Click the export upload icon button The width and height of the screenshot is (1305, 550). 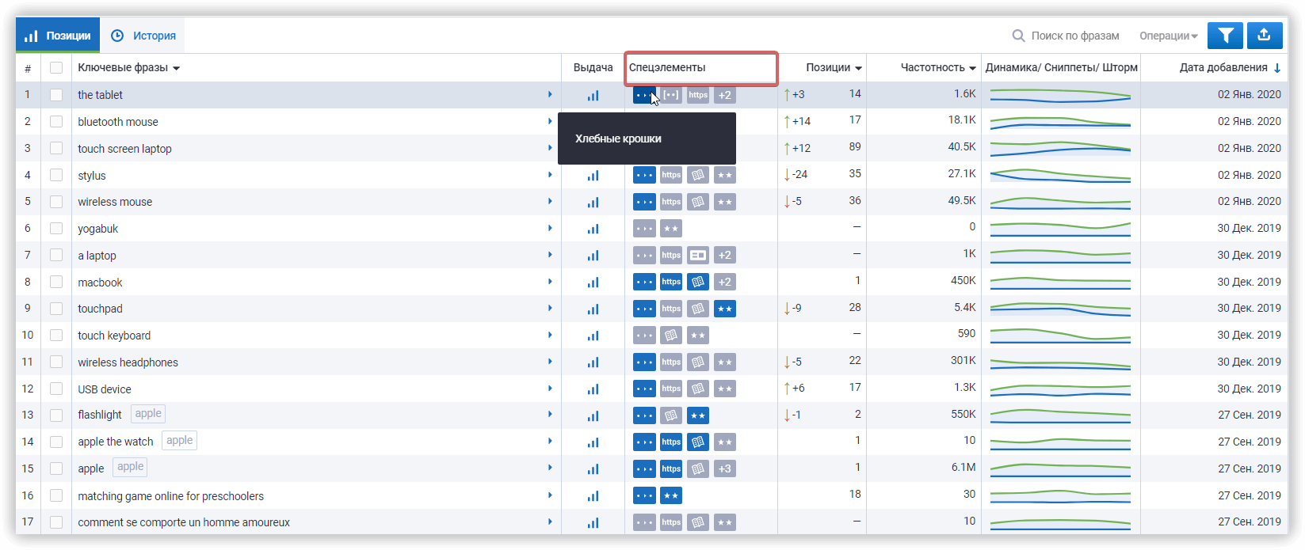(x=1264, y=36)
